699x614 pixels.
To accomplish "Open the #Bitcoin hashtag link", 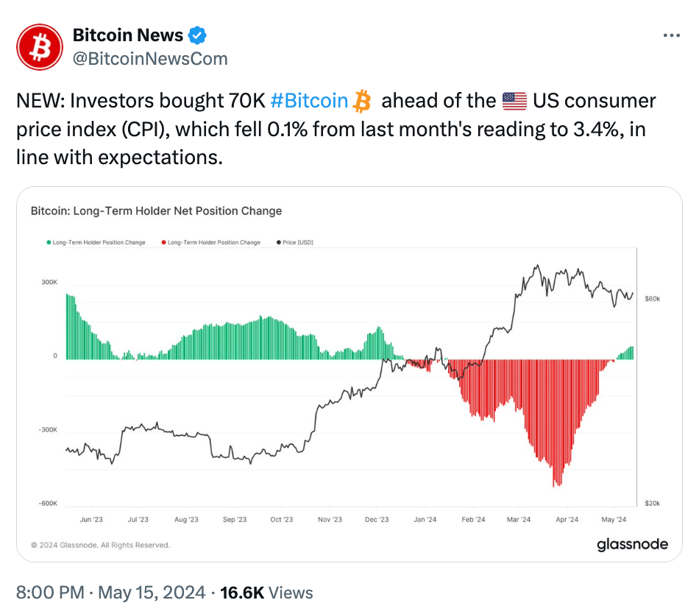I will (x=309, y=100).
